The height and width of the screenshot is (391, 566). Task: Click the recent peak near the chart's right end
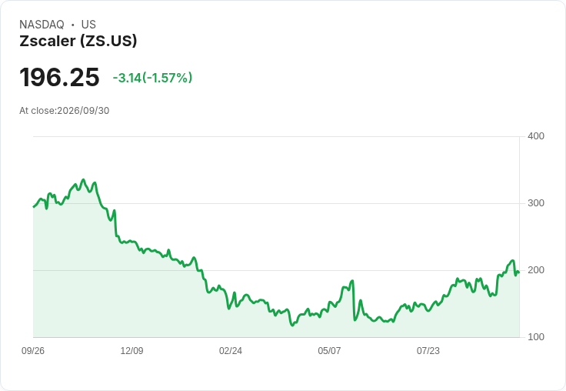[x=512, y=261]
